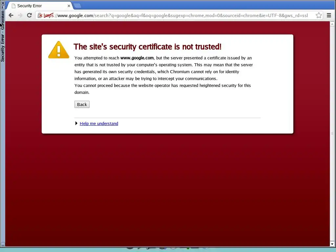Go back using the browser's back arrow
336x252 pixels.
(11, 15)
